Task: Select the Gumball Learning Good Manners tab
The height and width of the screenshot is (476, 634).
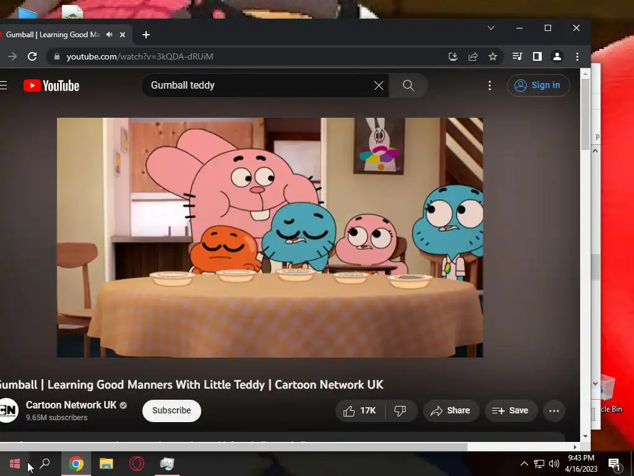Action: 53,35
